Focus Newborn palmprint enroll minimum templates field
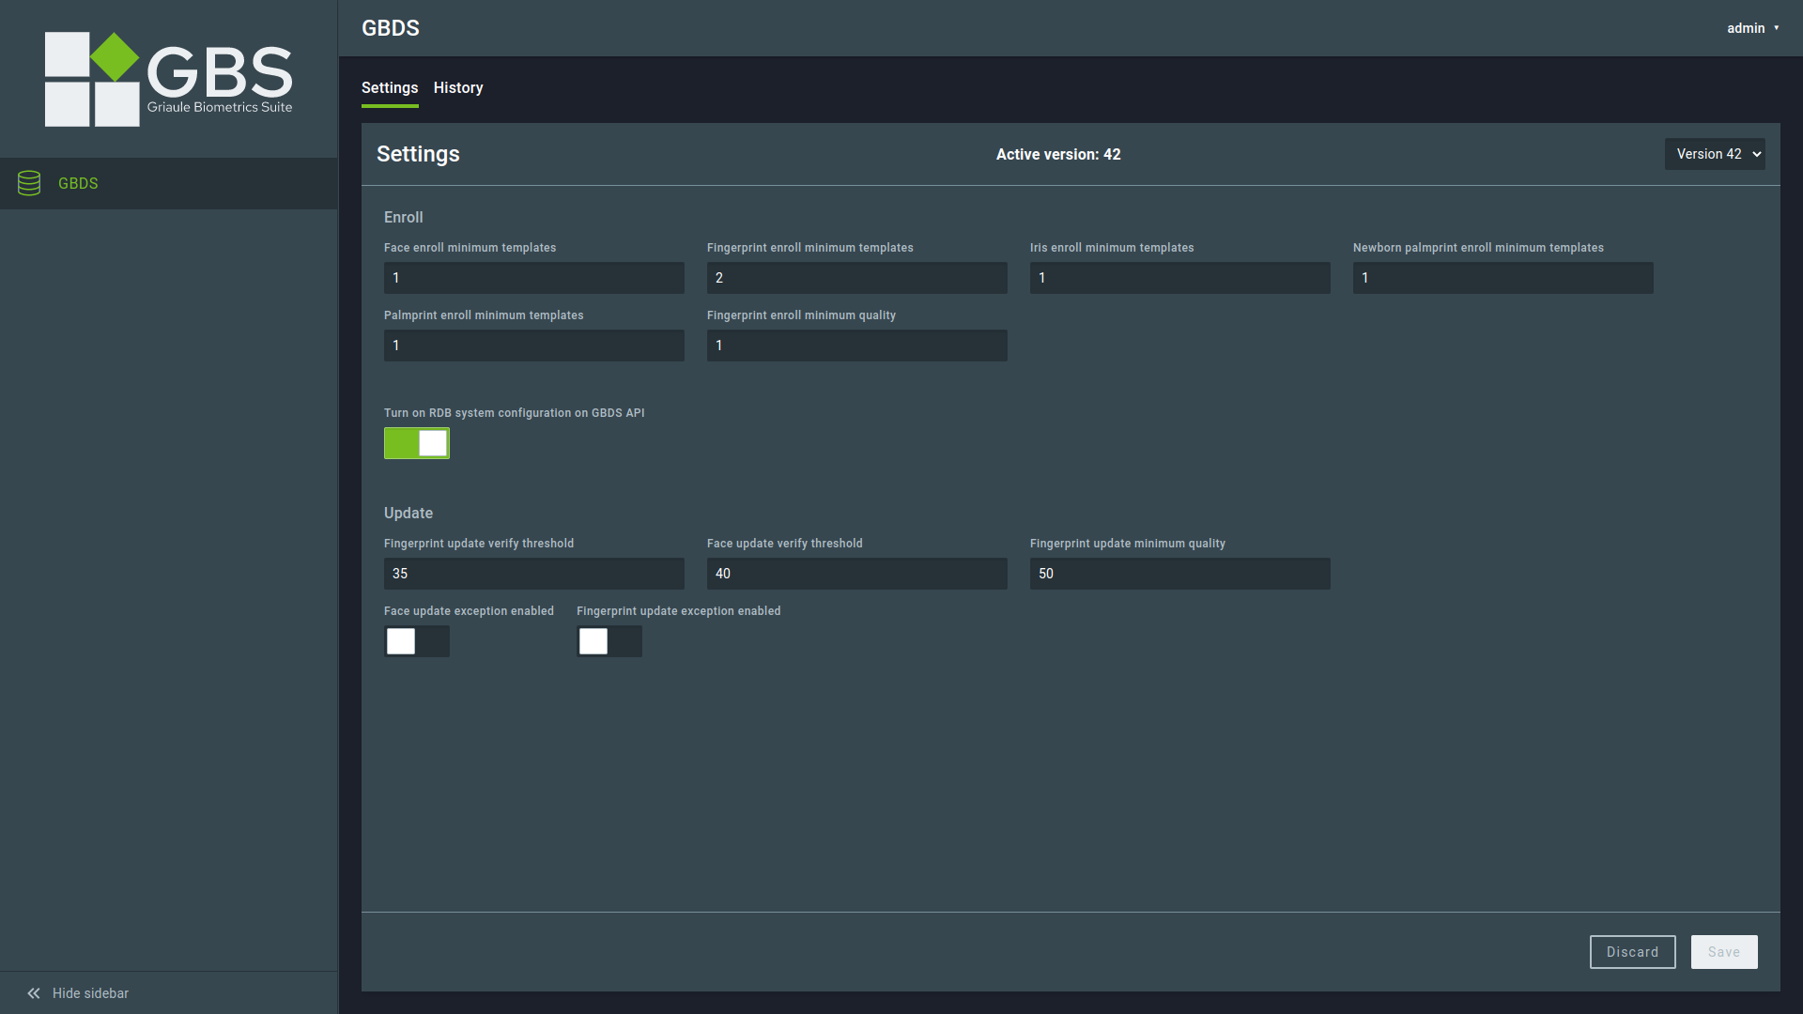Image resolution: width=1803 pixels, height=1014 pixels. [x=1503, y=278]
